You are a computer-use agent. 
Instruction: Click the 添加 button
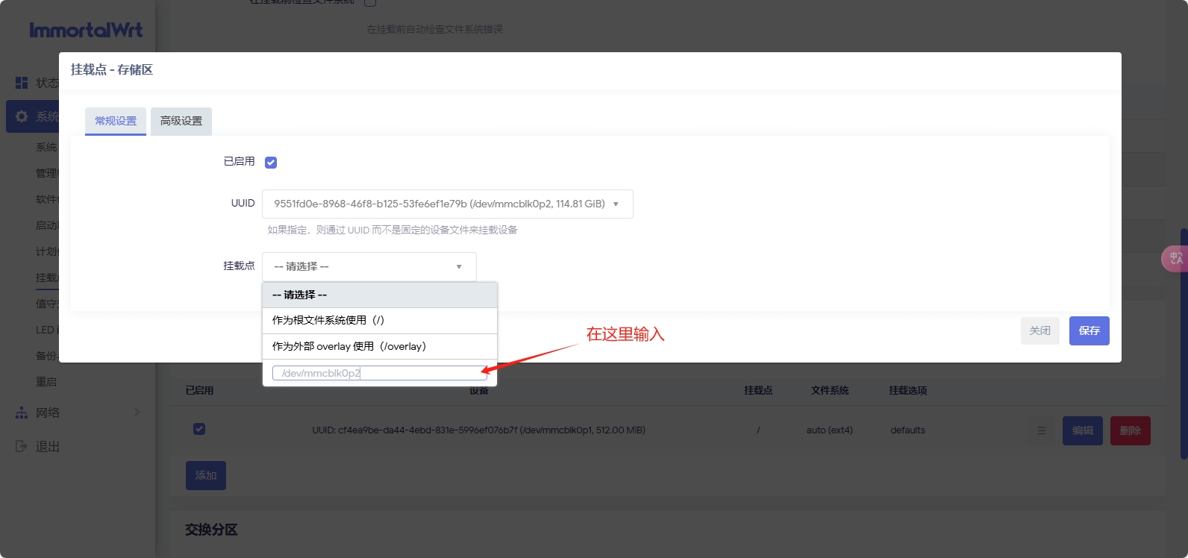tap(206, 475)
